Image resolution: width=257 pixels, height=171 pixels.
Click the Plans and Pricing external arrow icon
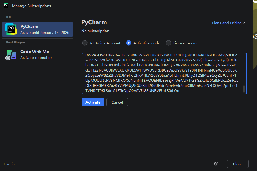coord(244,23)
